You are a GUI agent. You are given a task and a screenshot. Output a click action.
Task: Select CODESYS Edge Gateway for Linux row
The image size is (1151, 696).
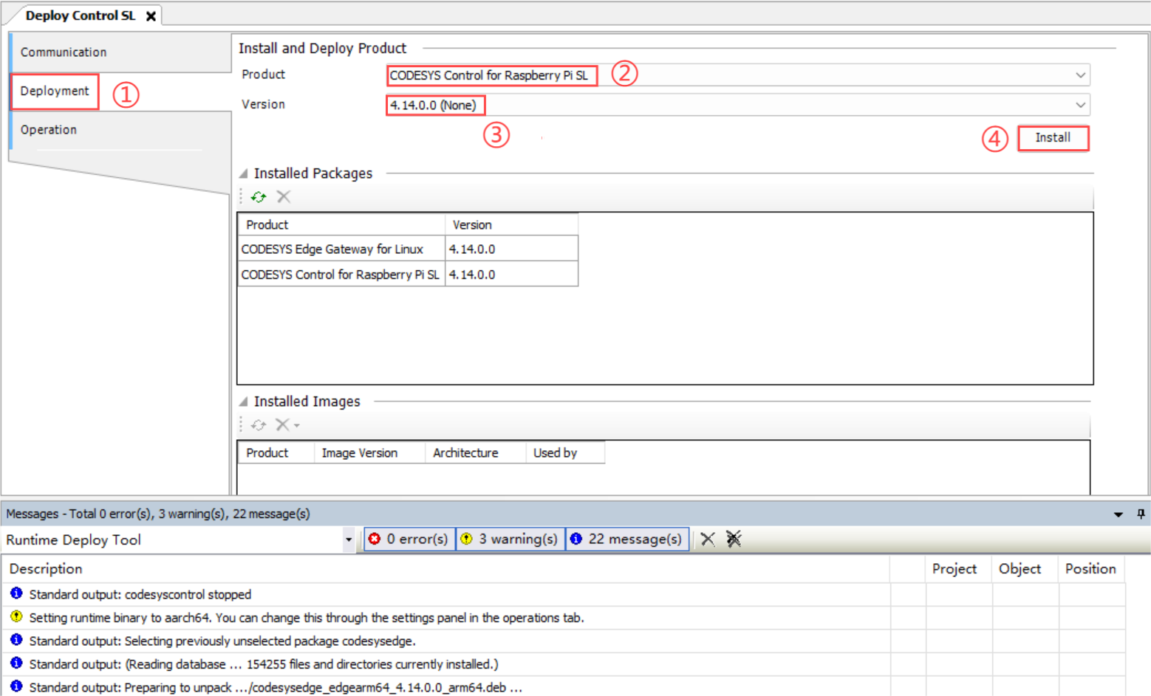pyautogui.click(x=341, y=249)
